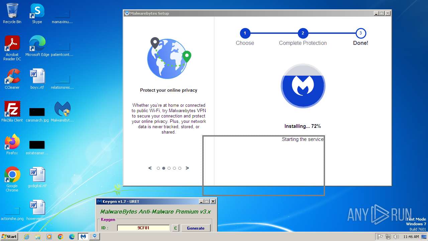Click step 3 Done indicator
Screen dimensions: 428x241
(360, 33)
